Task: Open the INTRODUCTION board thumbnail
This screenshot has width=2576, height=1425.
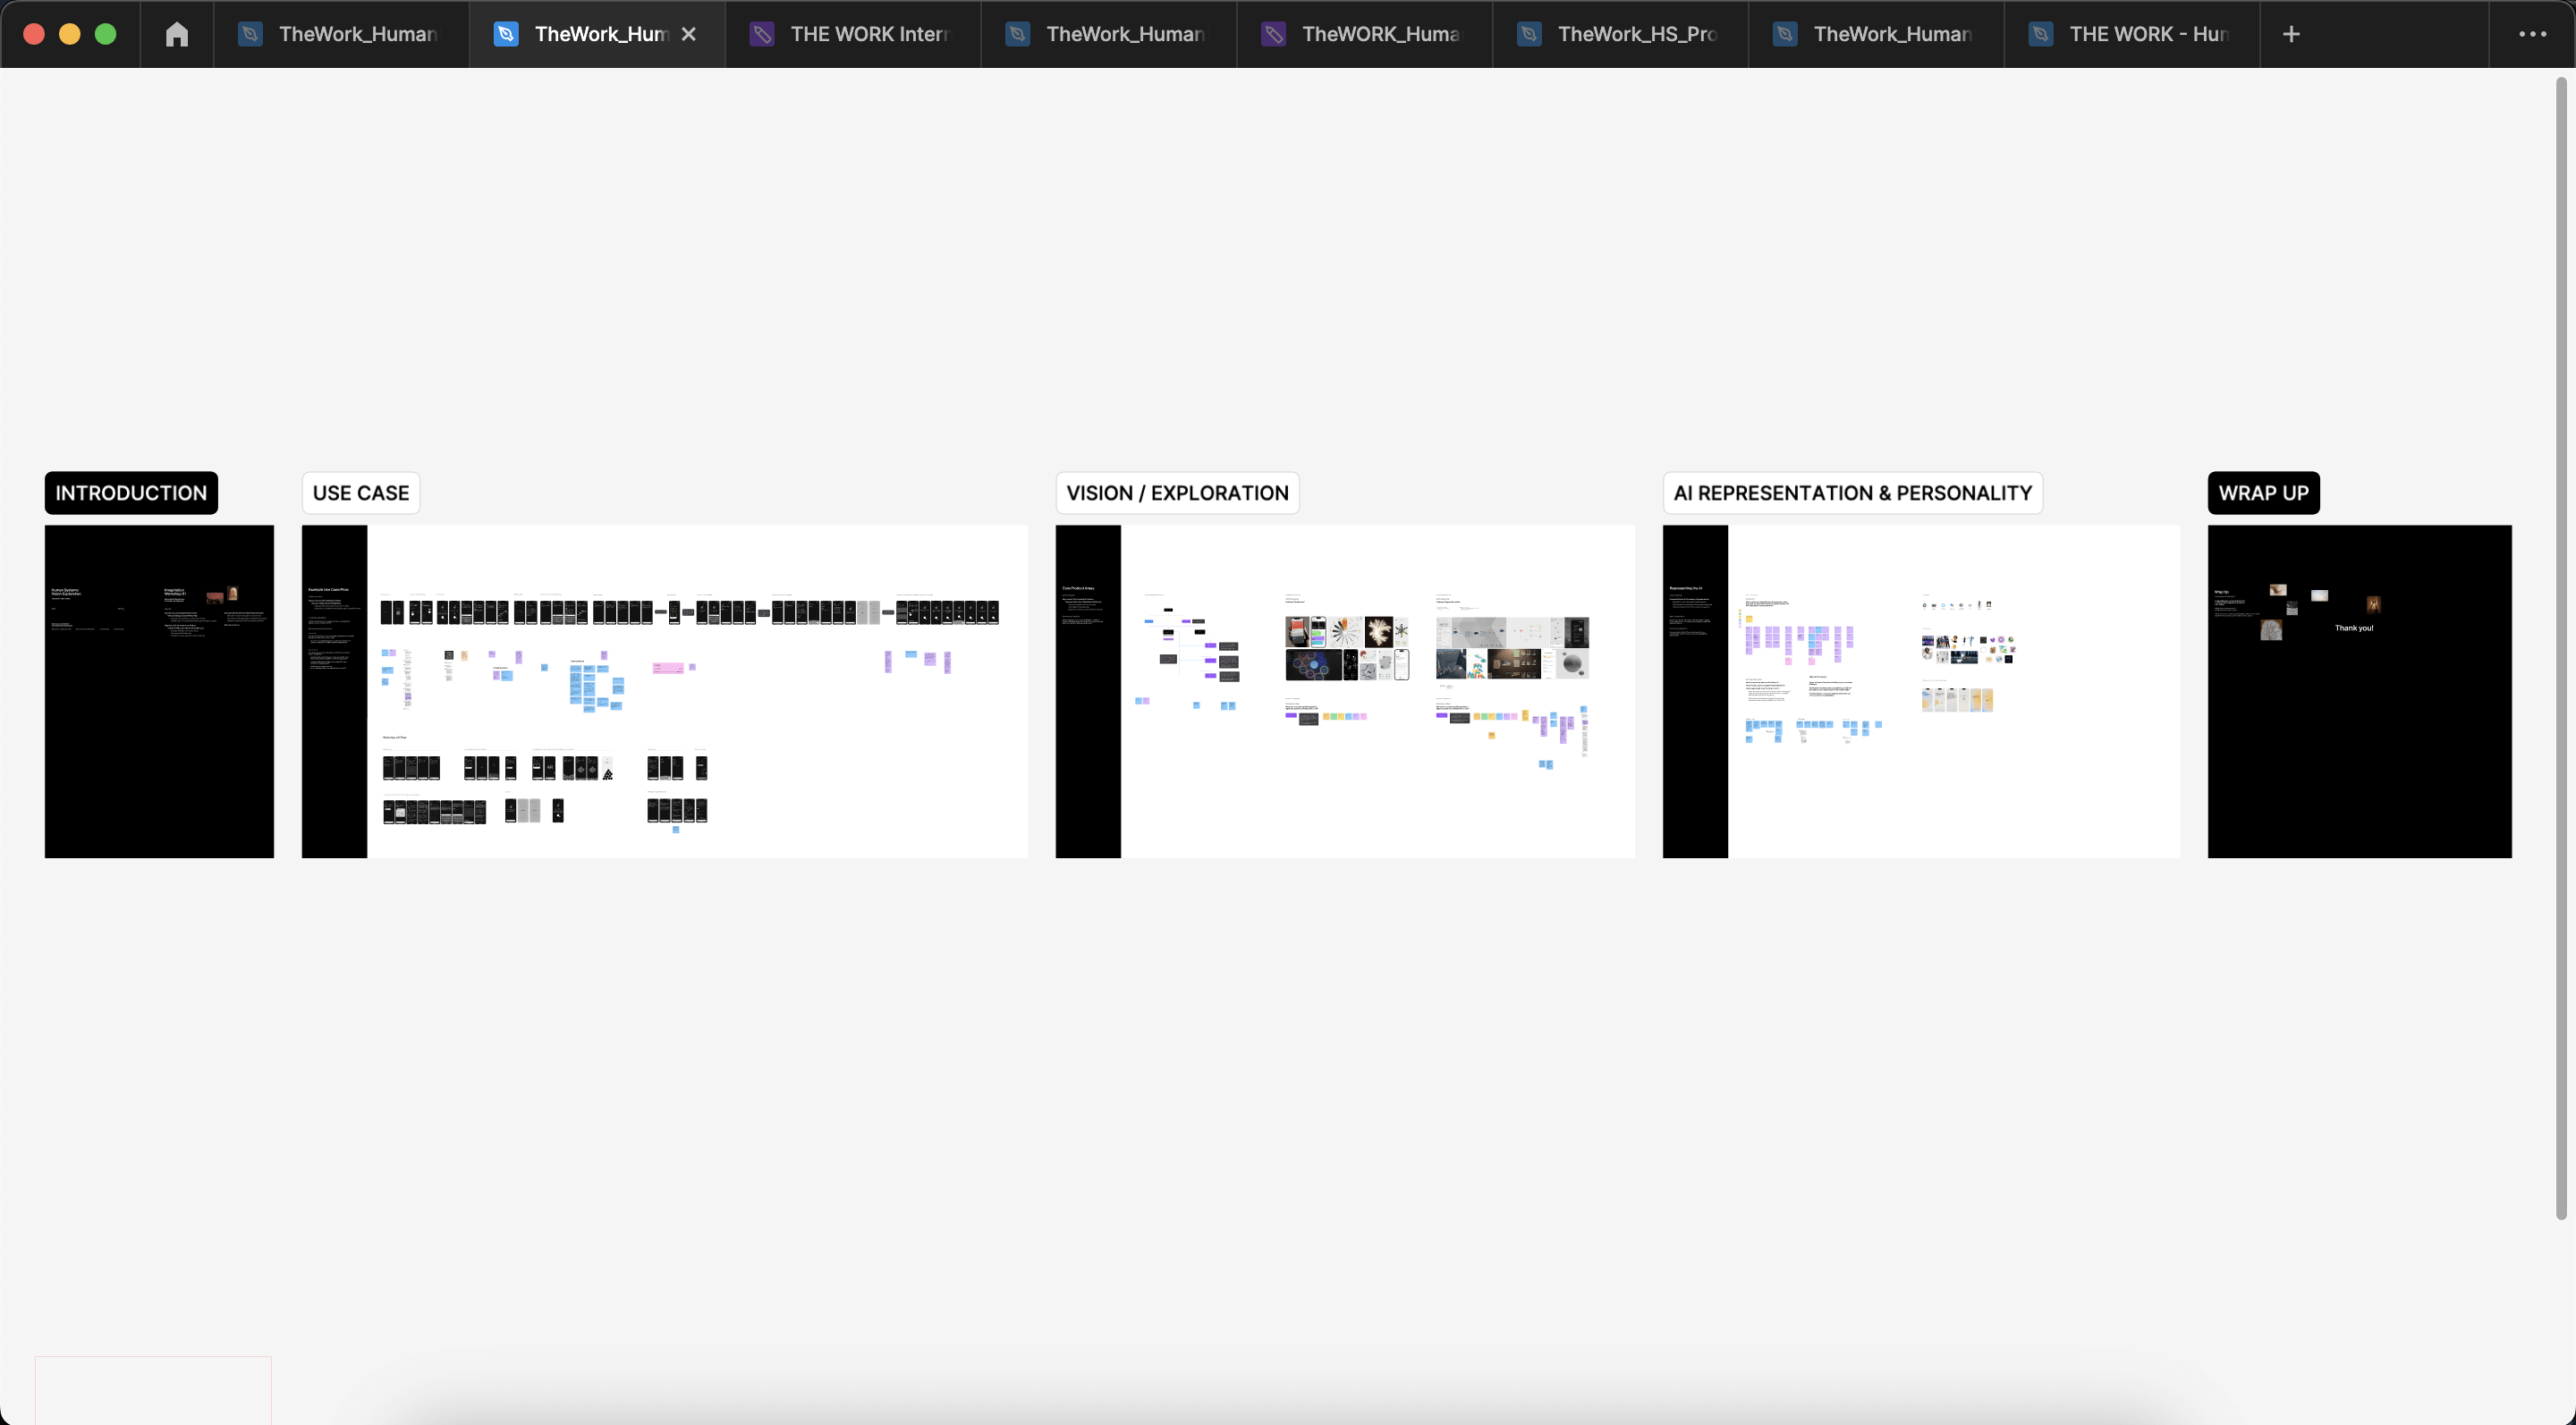Action: (158, 692)
